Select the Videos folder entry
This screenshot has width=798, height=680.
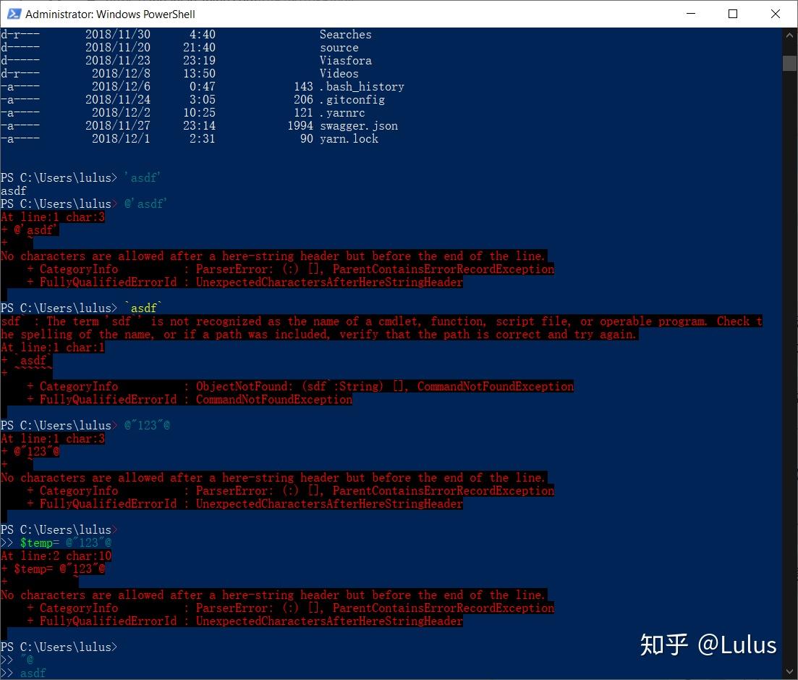click(x=339, y=73)
